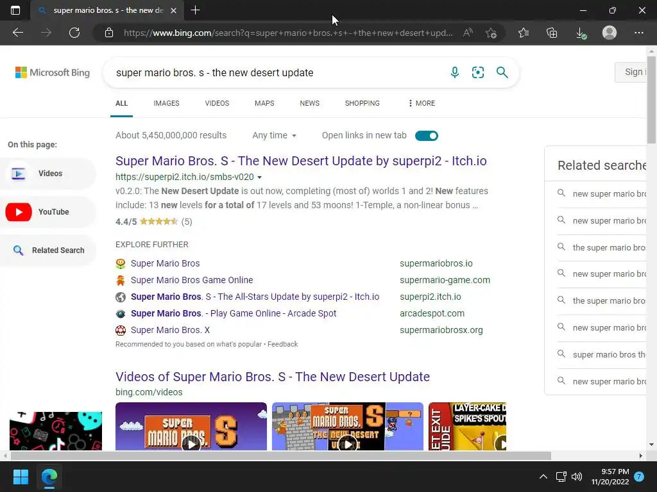This screenshot has width=657, height=492.
Task: Click the address bar URL
Action: [288, 33]
